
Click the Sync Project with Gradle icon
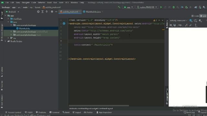click(196, 7)
